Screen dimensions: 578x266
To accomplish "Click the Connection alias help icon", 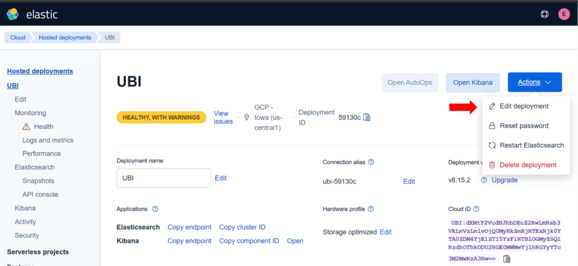I will pyautogui.click(x=371, y=162).
